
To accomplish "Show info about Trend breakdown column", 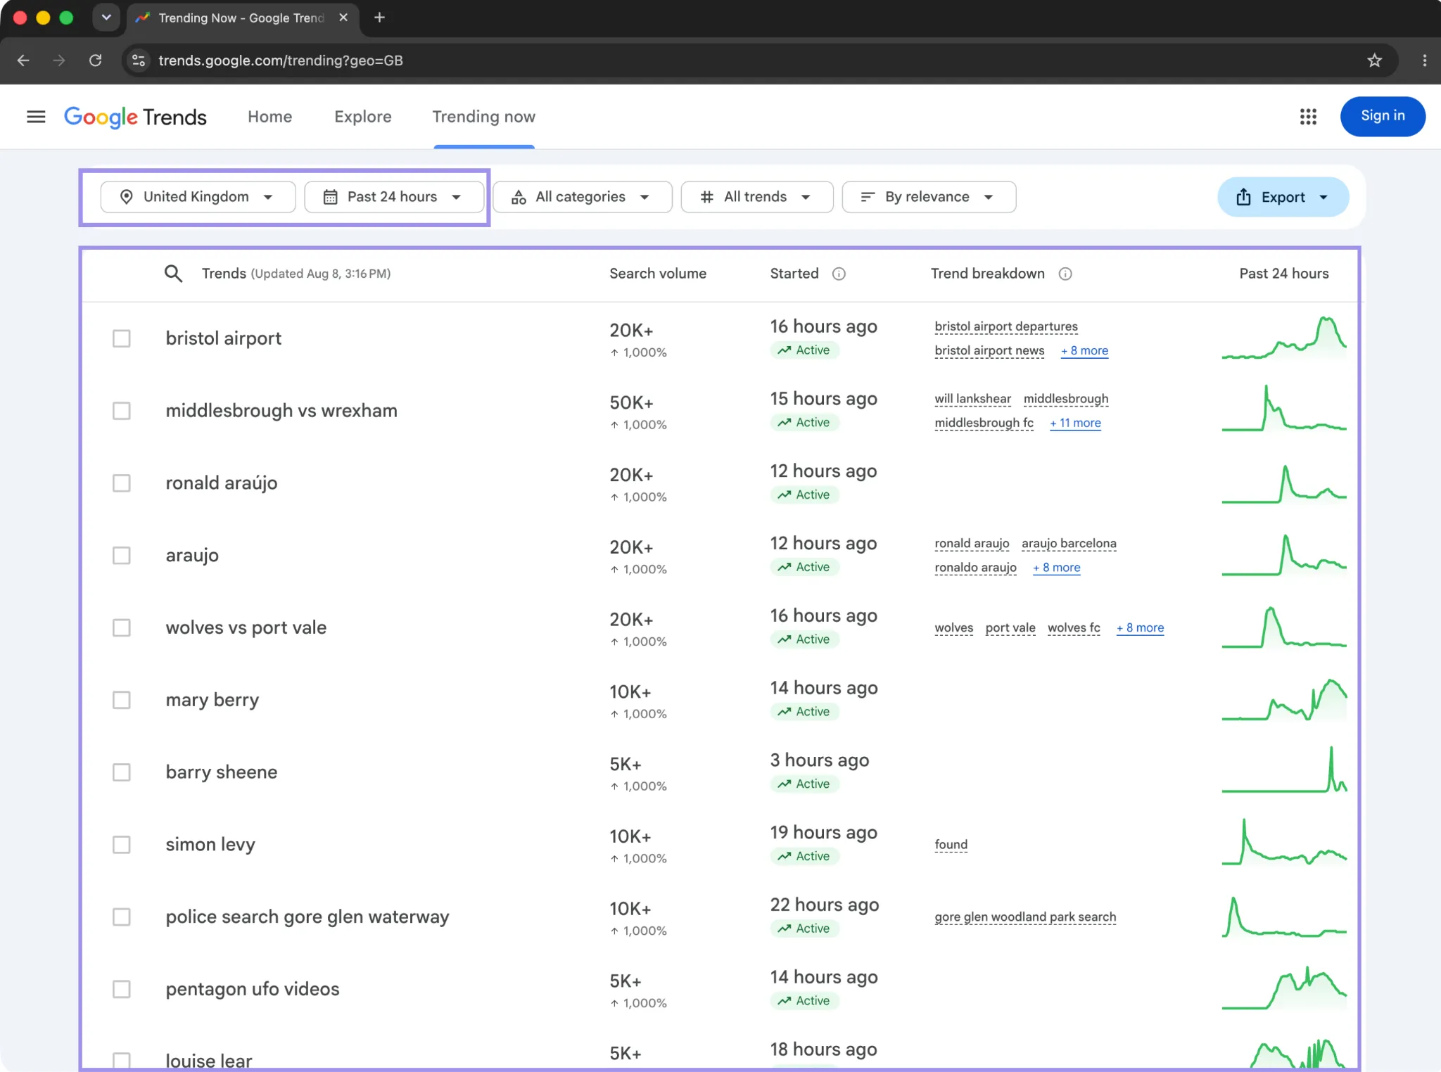I will pyautogui.click(x=1065, y=274).
